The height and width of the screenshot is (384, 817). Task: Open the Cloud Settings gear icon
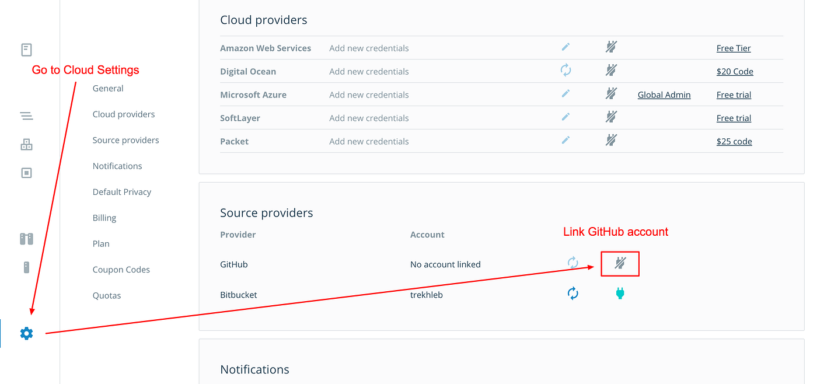[x=26, y=334]
